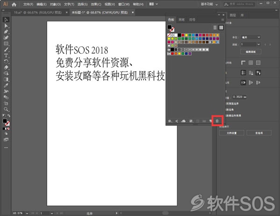Open the Edit Toolbar three-dots button
The height and width of the screenshot is (216, 280).
[6, 148]
